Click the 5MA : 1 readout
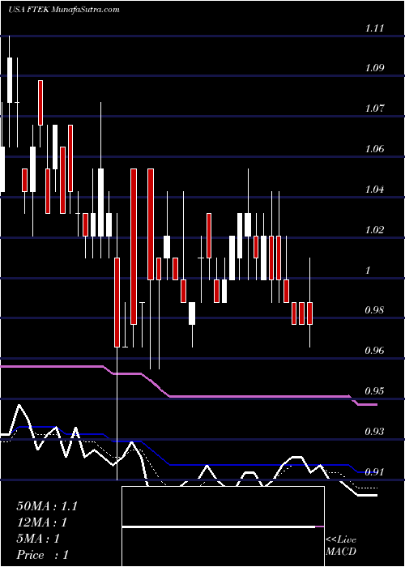 click(38, 539)
